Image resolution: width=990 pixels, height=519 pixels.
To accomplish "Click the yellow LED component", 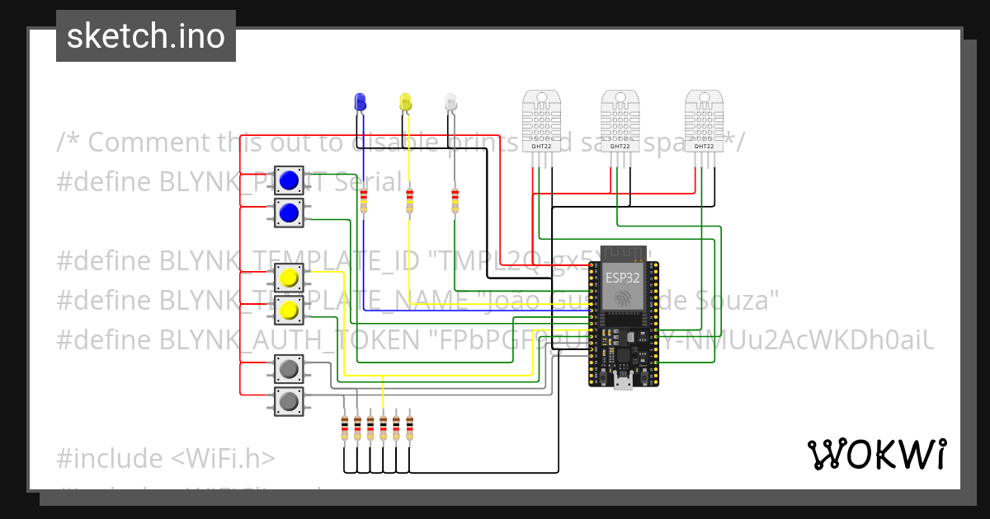I will tap(404, 103).
